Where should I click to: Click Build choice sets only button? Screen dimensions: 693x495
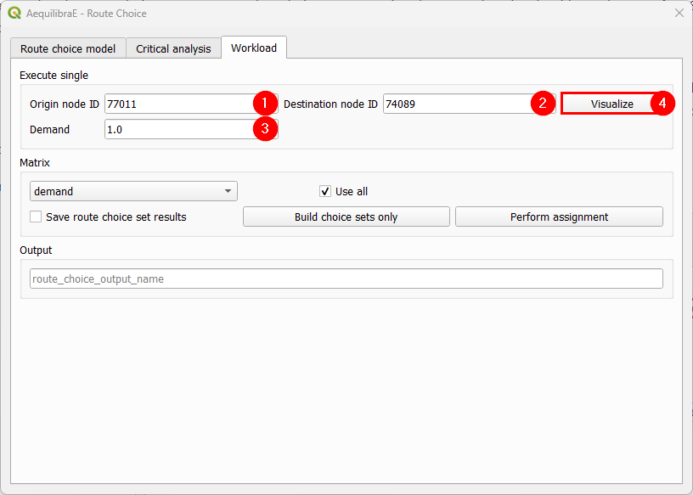pyautogui.click(x=346, y=217)
